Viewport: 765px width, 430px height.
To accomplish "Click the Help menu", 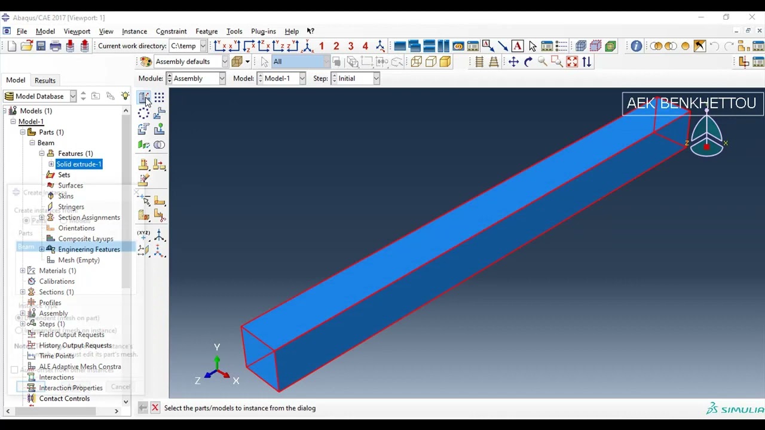I will tap(292, 31).
